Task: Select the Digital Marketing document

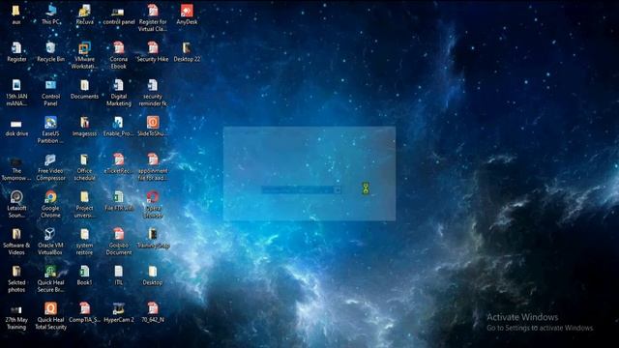Action: 118,93
